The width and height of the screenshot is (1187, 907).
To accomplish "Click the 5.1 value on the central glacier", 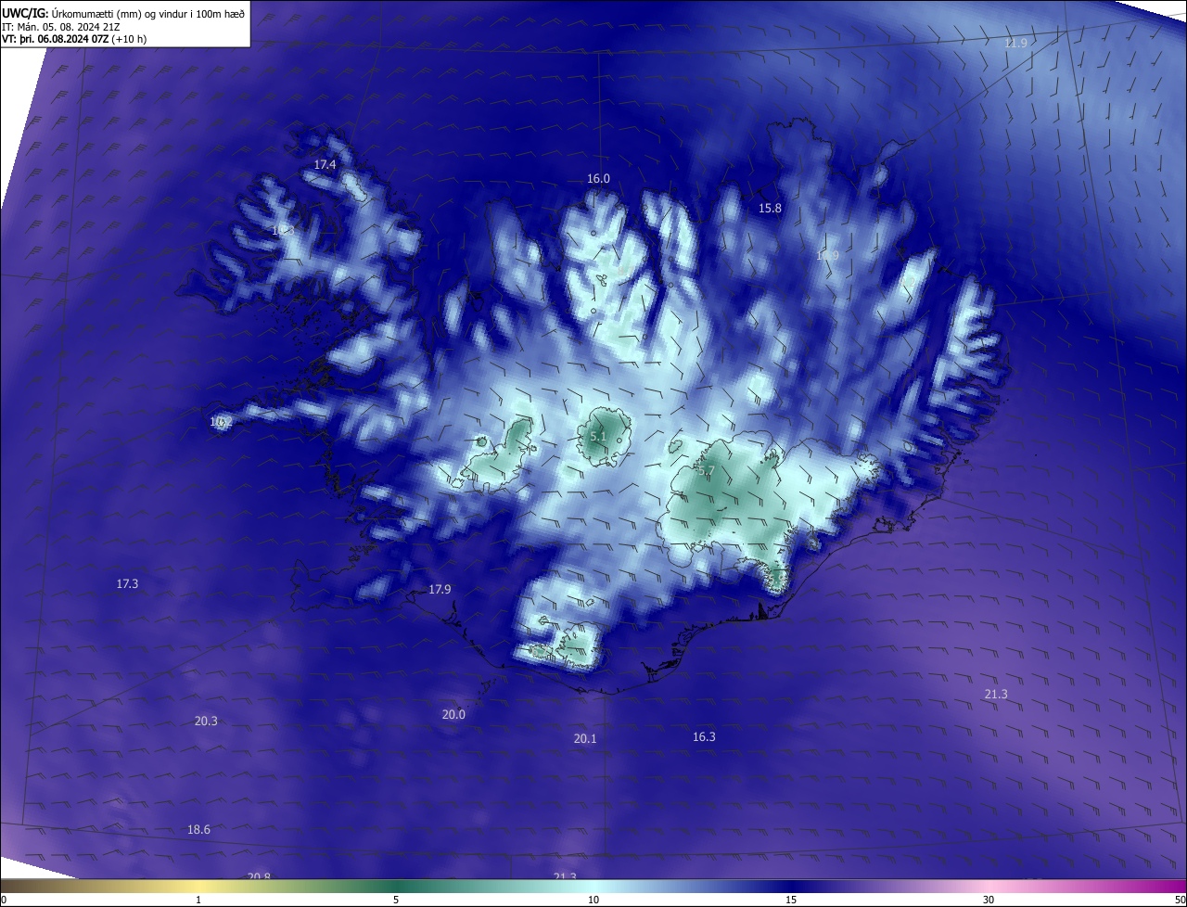I will pyautogui.click(x=598, y=436).
